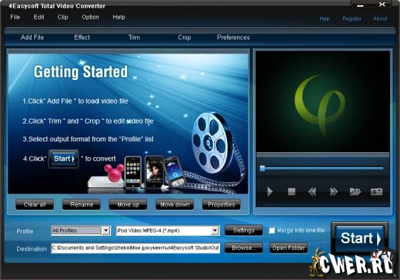Open the Option menu

tap(90, 17)
